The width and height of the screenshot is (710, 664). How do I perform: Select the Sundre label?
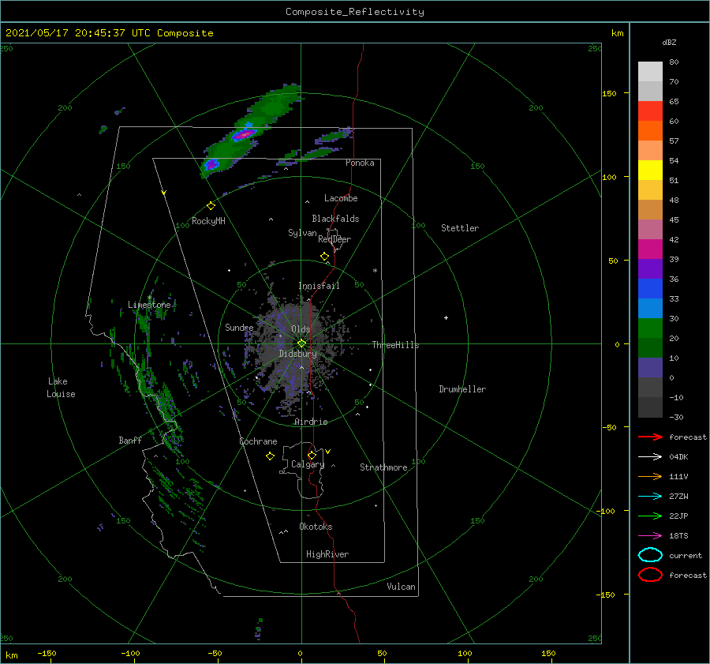[x=239, y=327]
